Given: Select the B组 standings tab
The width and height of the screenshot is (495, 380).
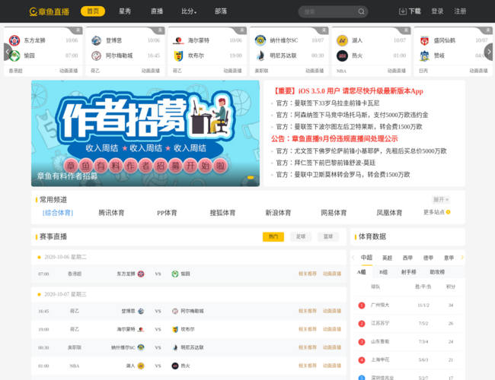Looking at the screenshot, I should (383, 272).
